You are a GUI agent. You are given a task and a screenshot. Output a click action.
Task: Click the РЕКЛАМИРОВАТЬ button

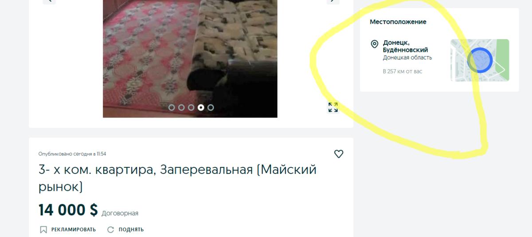[68, 229]
